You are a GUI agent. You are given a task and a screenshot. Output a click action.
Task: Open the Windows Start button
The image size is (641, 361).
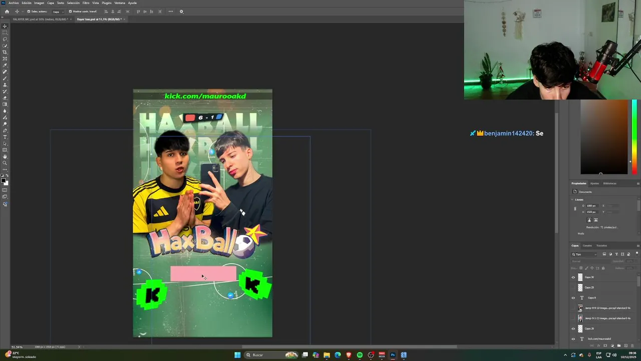tap(237, 355)
